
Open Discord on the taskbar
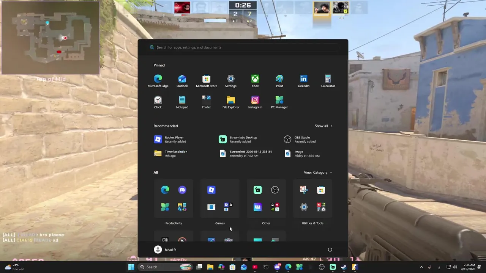point(278,267)
